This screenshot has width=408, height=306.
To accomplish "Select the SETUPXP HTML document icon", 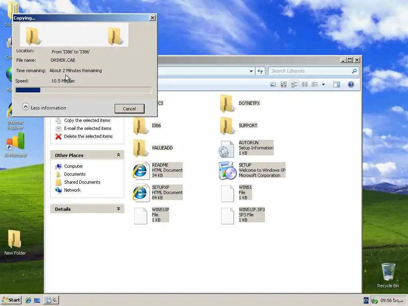I will coord(141,193).
